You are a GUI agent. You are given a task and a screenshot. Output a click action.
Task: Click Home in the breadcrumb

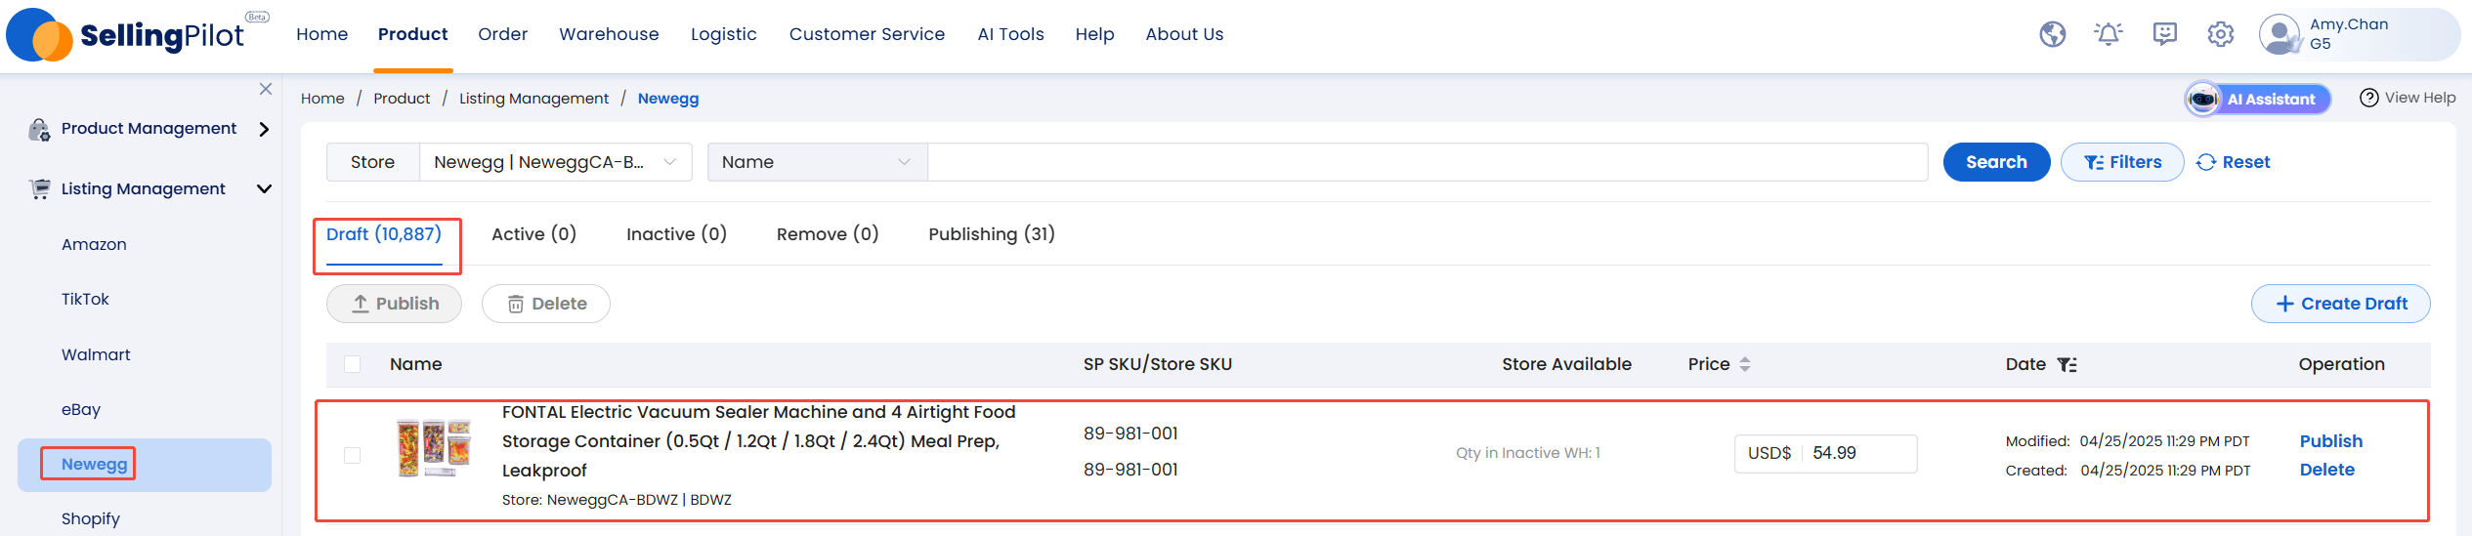(x=322, y=99)
